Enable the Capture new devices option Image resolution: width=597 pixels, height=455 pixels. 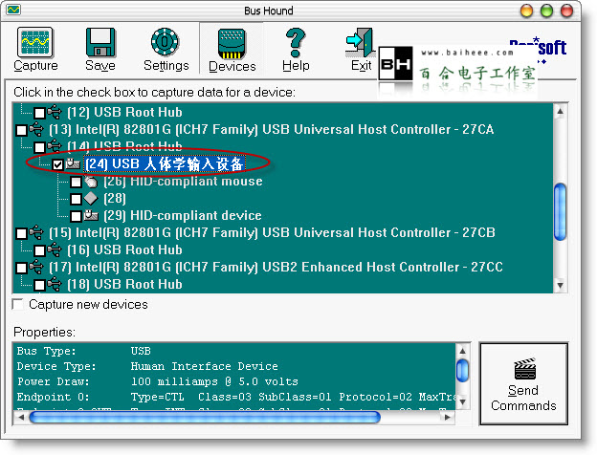point(18,304)
